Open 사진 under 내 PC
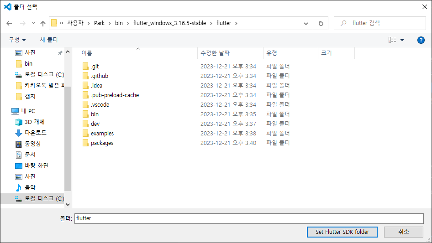Image resolution: width=432 pixels, height=243 pixels. coord(30,176)
